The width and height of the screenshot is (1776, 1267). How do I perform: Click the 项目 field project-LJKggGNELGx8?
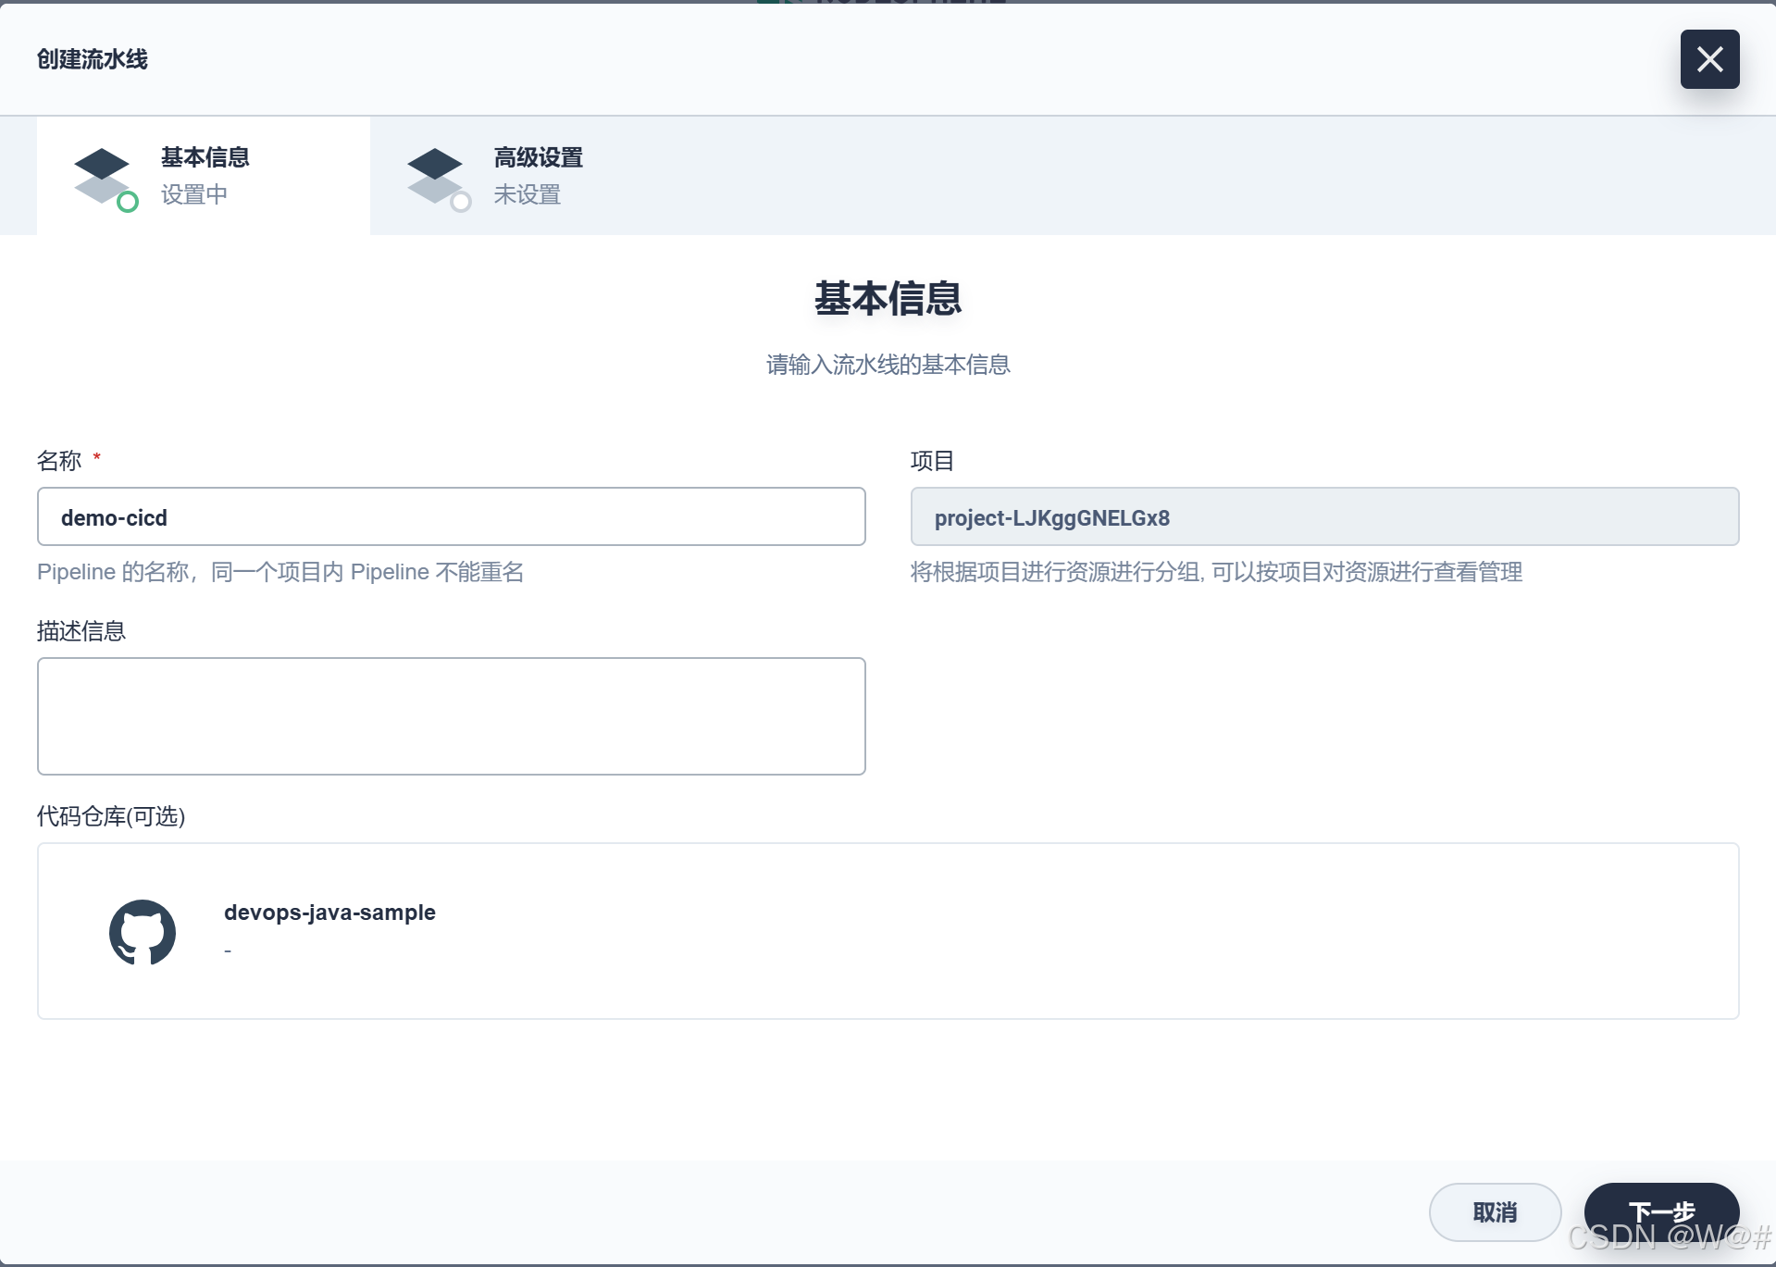(1324, 516)
